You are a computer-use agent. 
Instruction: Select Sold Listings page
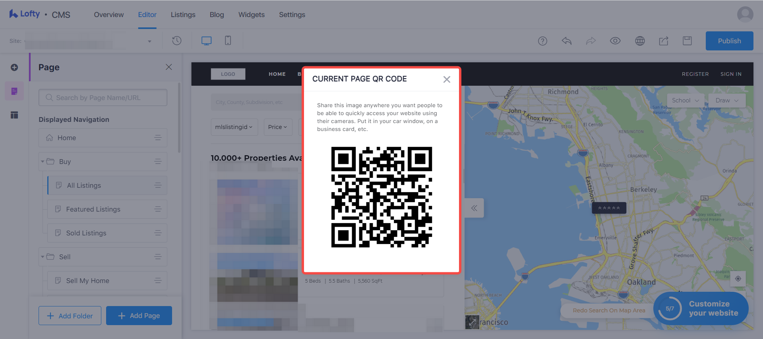(x=107, y=233)
